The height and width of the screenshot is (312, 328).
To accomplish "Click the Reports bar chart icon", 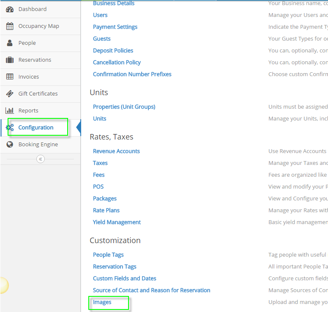I will coord(10,111).
